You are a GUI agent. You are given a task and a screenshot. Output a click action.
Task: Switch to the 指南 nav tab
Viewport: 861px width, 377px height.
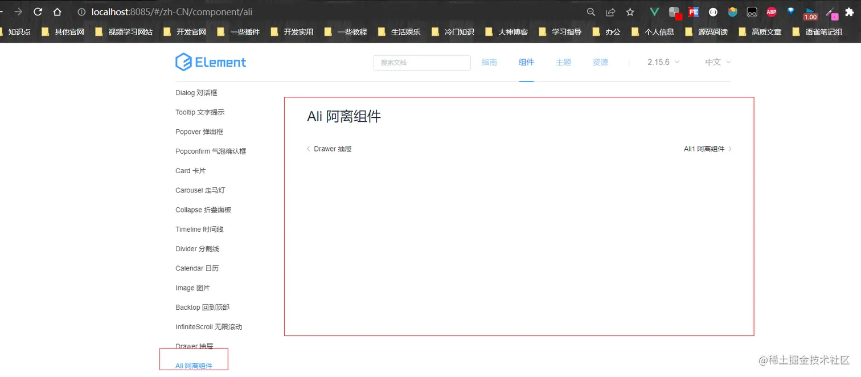pos(489,62)
